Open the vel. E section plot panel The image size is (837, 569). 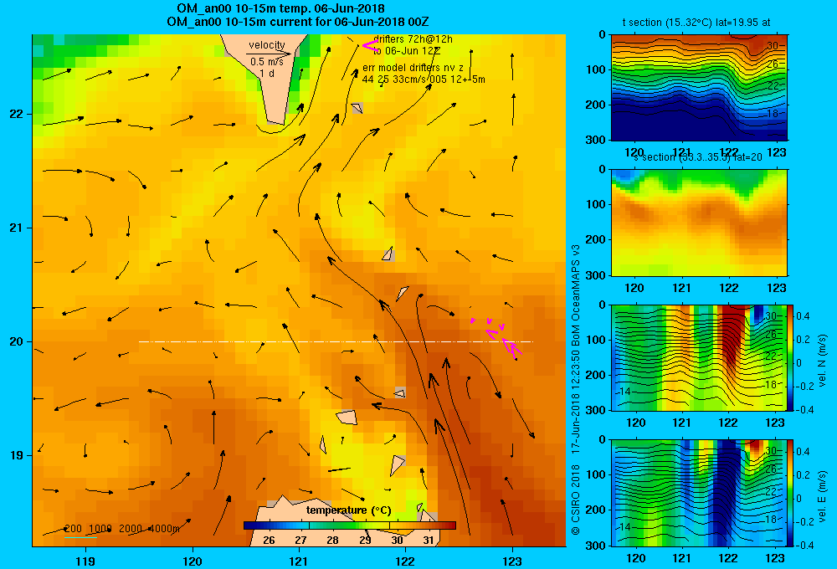click(x=699, y=493)
